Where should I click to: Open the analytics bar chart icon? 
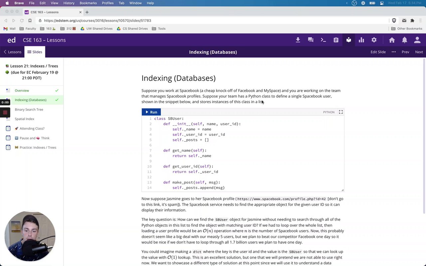pos(361,40)
